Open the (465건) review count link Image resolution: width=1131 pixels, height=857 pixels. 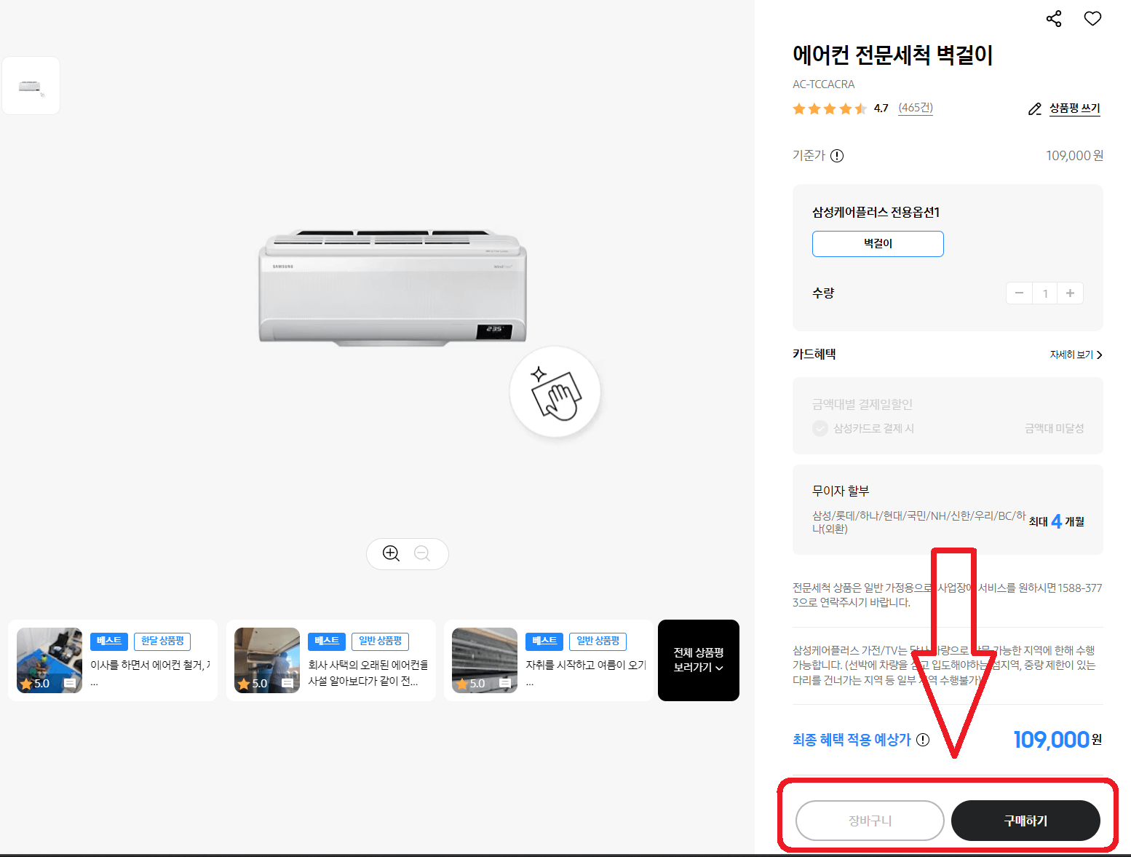[x=916, y=108]
